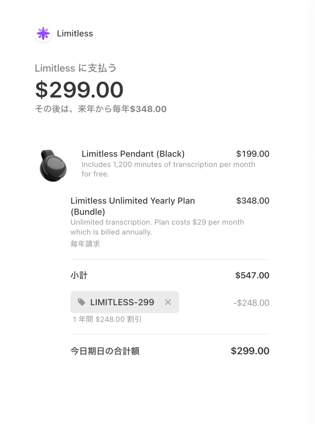Screen dimensions: 315x424
Task: Click the -$248.00 discount amount
Action: 251,303
